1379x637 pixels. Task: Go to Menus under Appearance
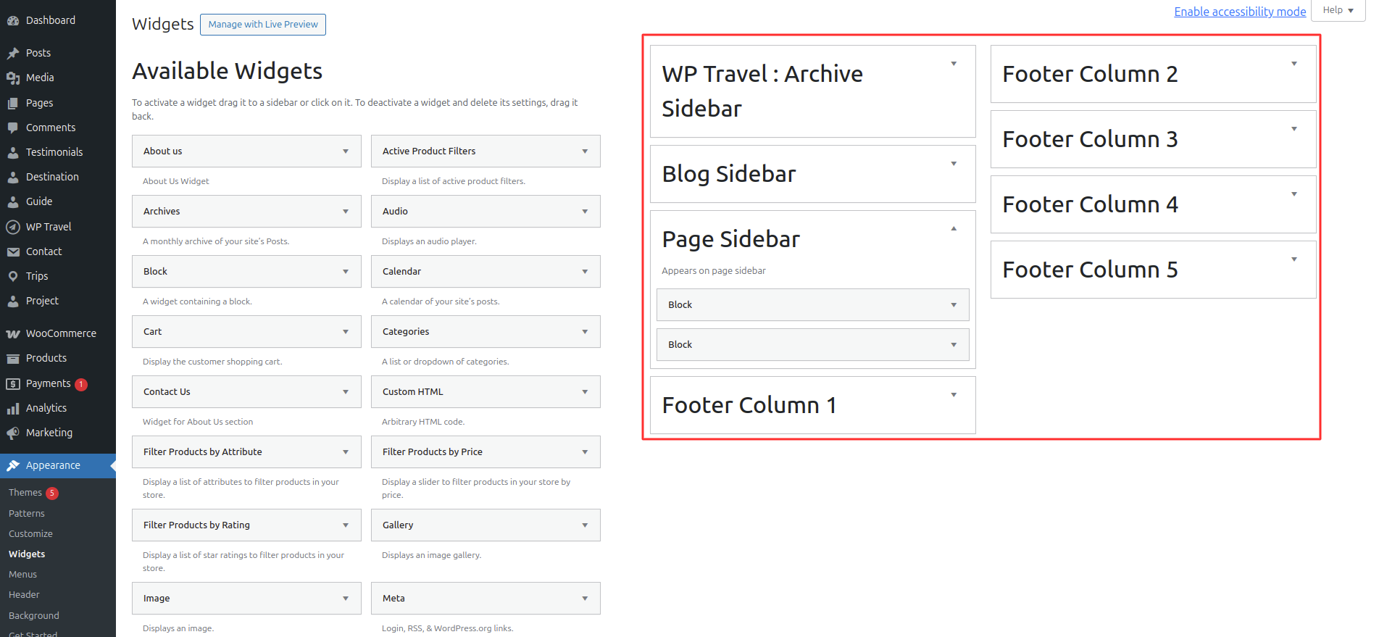(22, 574)
